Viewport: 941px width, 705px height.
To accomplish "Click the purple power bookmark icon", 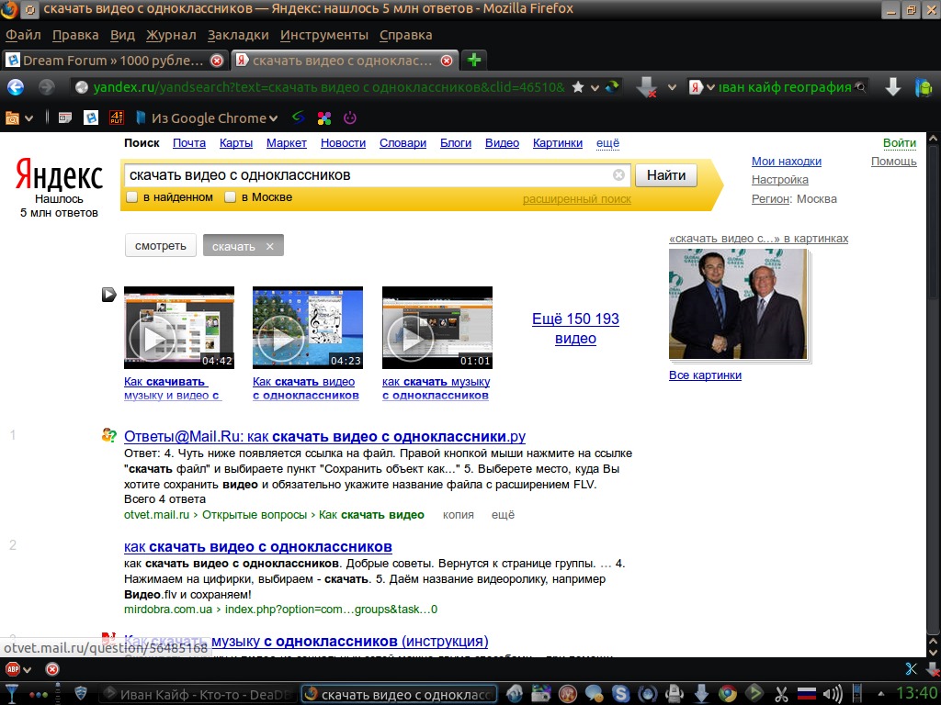I will coord(350,118).
